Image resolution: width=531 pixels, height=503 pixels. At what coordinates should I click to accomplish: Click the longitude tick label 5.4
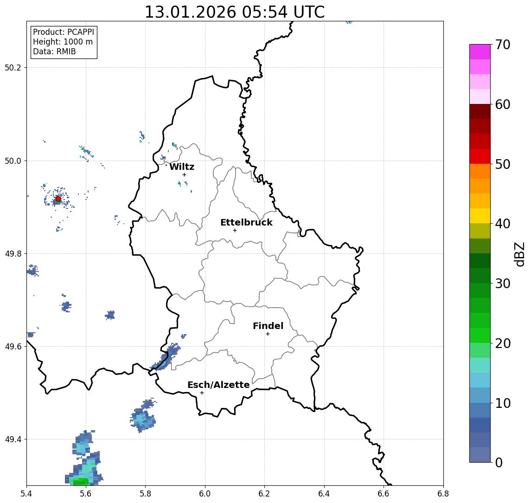[26, 494]
